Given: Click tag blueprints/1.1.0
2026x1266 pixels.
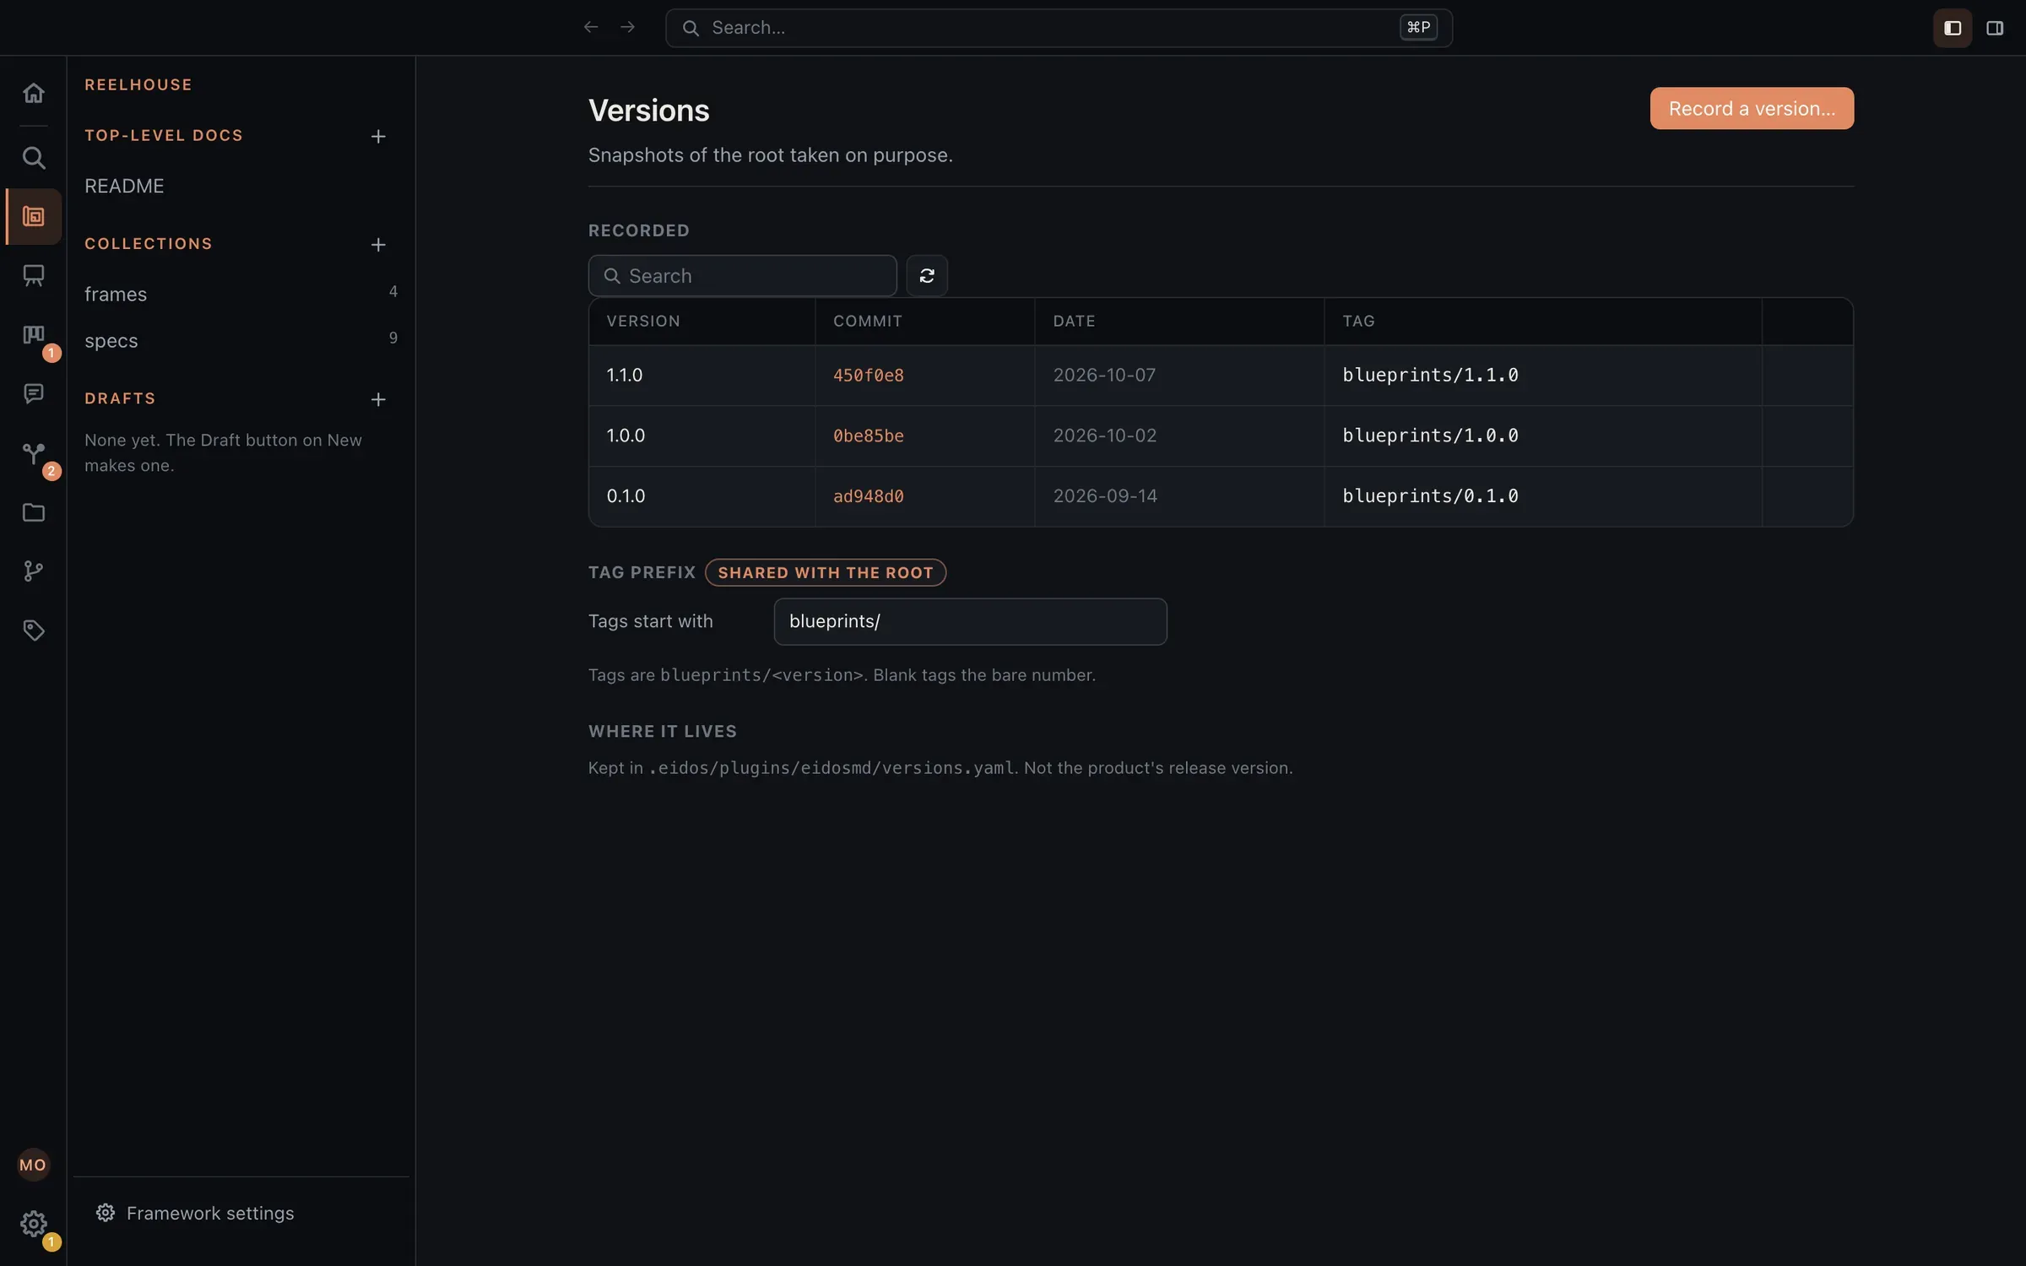Looking at the screenshot, I should (x=1430, y=375).
